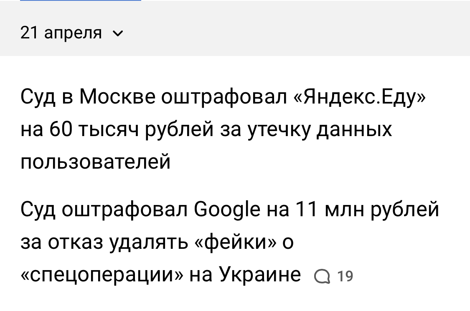Click the line "за отказ удалять «фейки» о"
This screenshot has width=470, height=311.
tap(157, 242)
